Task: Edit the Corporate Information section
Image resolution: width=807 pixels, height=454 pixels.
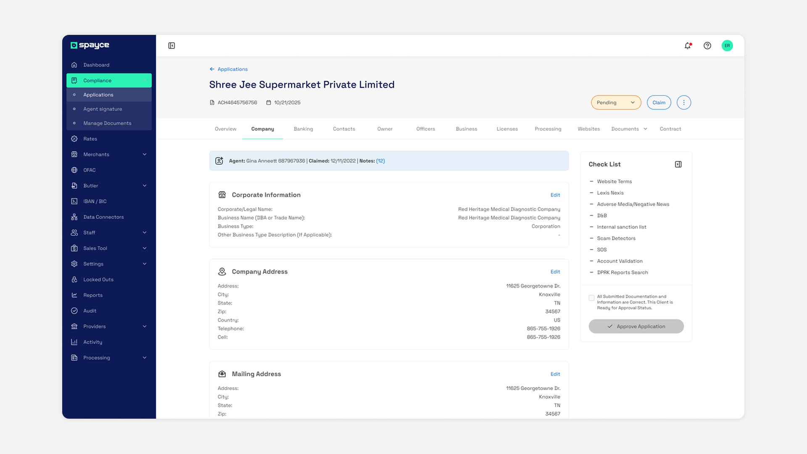Action: pyautogui.click(x=555, y=195)
